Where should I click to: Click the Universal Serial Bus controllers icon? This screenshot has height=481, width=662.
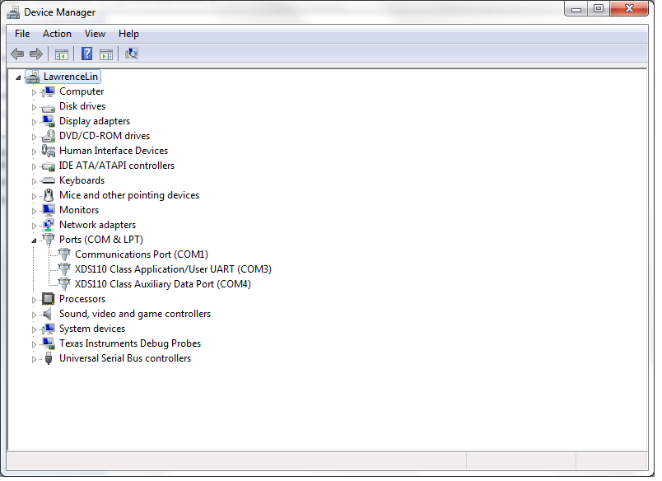[49, 359]
